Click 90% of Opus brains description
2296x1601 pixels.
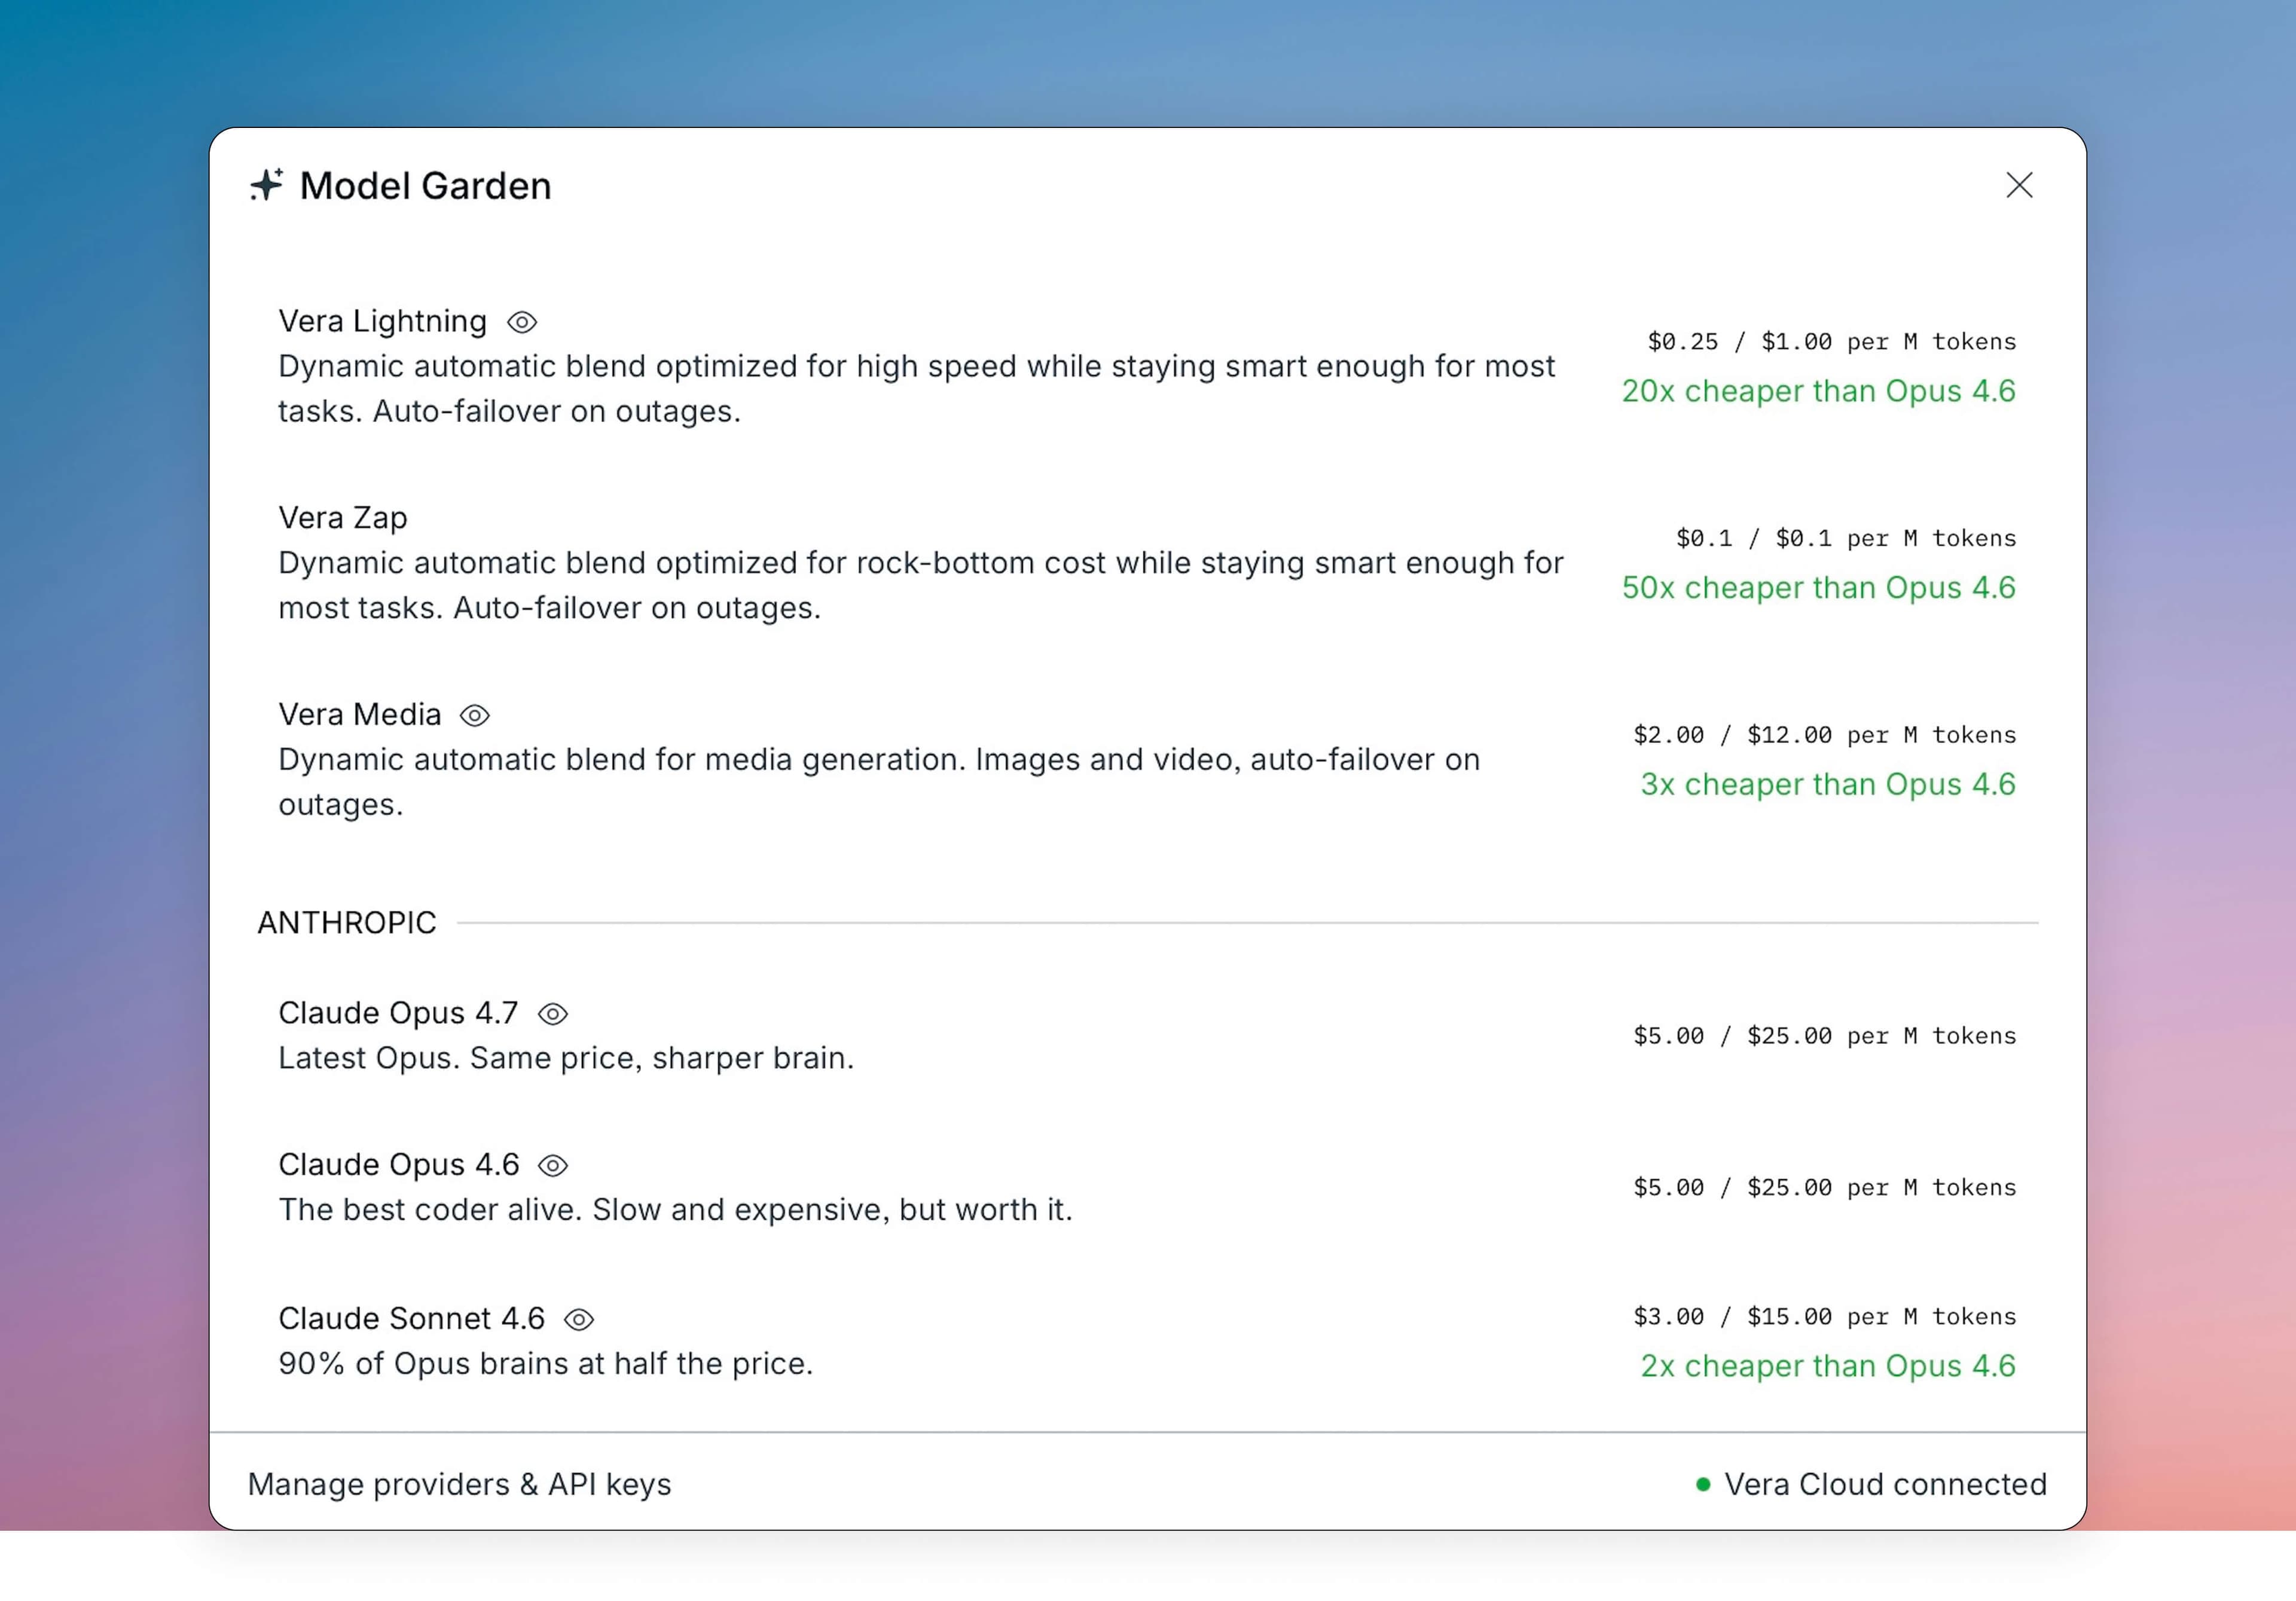click(546, 1364)
